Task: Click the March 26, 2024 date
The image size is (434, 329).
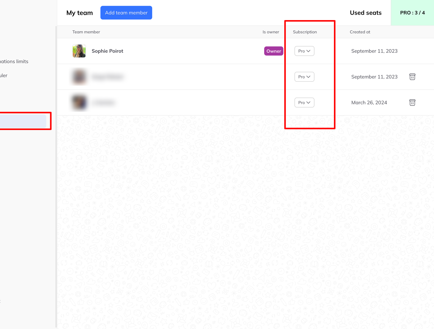Action: tap(369, 103)
